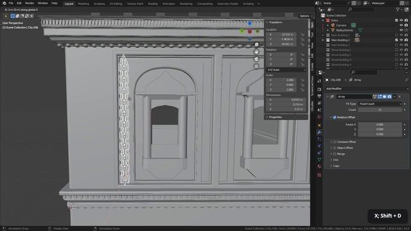Screen dimensions: 411x231
Task: Toggle Main Building 2 exclude checkbox
Action: [396, 40]
